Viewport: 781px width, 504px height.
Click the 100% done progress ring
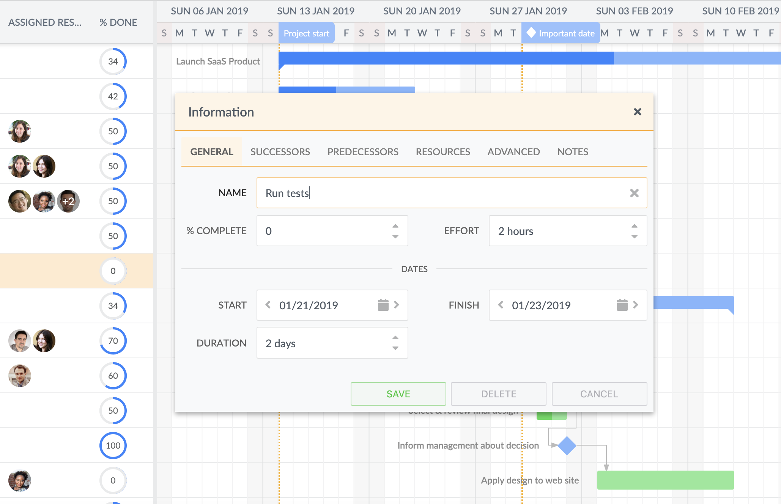pyautogui.click(x=113, y=446)
